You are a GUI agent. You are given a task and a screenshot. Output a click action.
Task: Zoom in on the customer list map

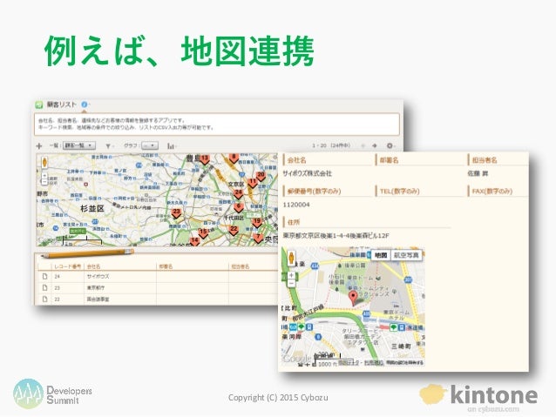pyautogui.click(x=44, y=175)
